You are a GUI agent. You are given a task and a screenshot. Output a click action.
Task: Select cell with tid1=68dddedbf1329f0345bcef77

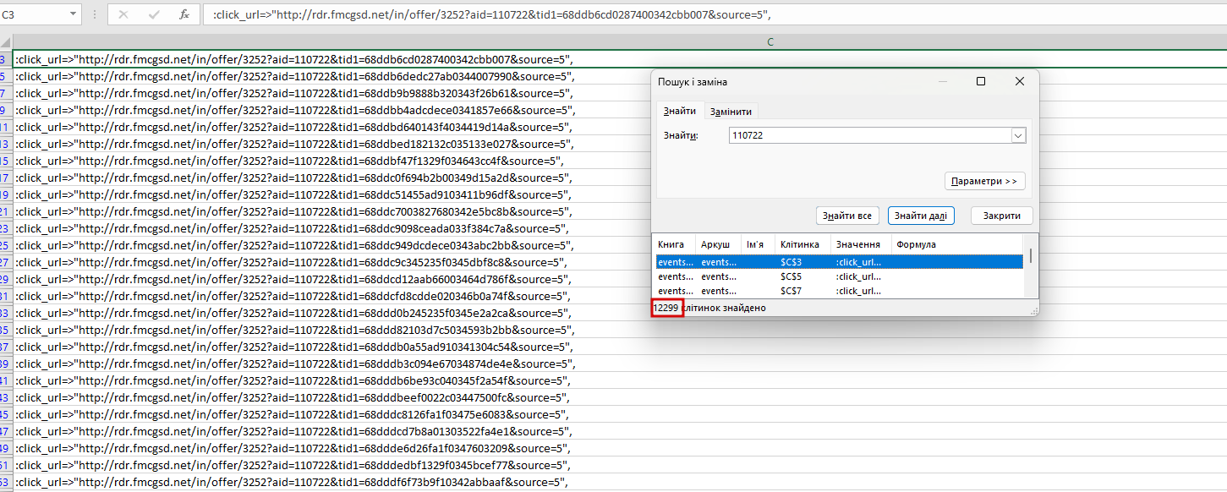[x=620, y=465]
